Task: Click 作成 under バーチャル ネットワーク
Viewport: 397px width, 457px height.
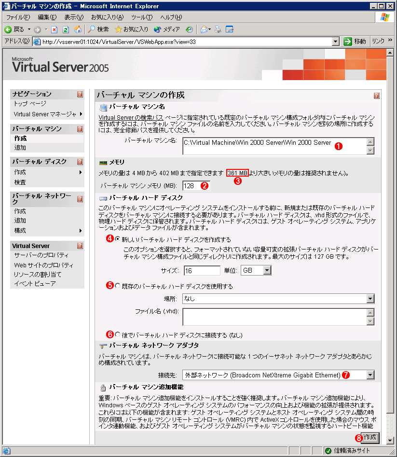Action: pos(20,211)
